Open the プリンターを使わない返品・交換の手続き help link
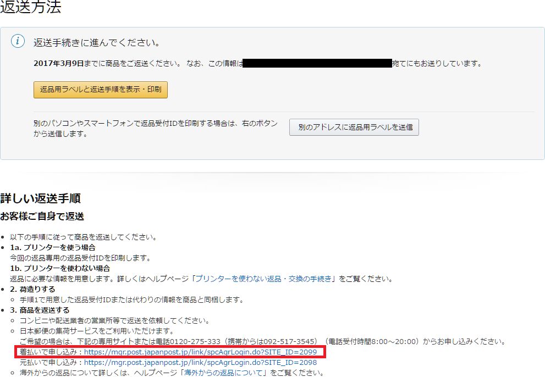 (263, 279)
